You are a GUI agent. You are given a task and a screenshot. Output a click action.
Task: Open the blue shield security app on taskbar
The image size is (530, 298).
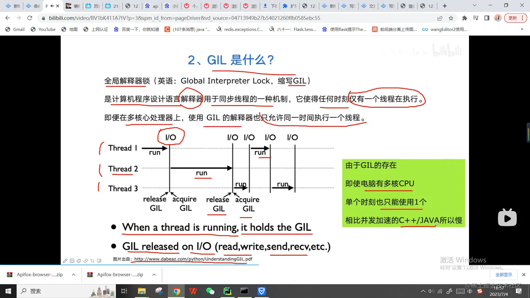(261, 291)
